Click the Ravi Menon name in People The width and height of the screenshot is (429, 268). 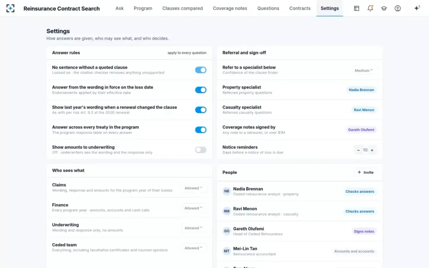[x=245, y=209]
